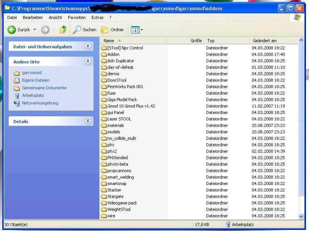This screenshot has height=231, width=309.
Task: Select the materials folder icon
Action: coord(104,126)
